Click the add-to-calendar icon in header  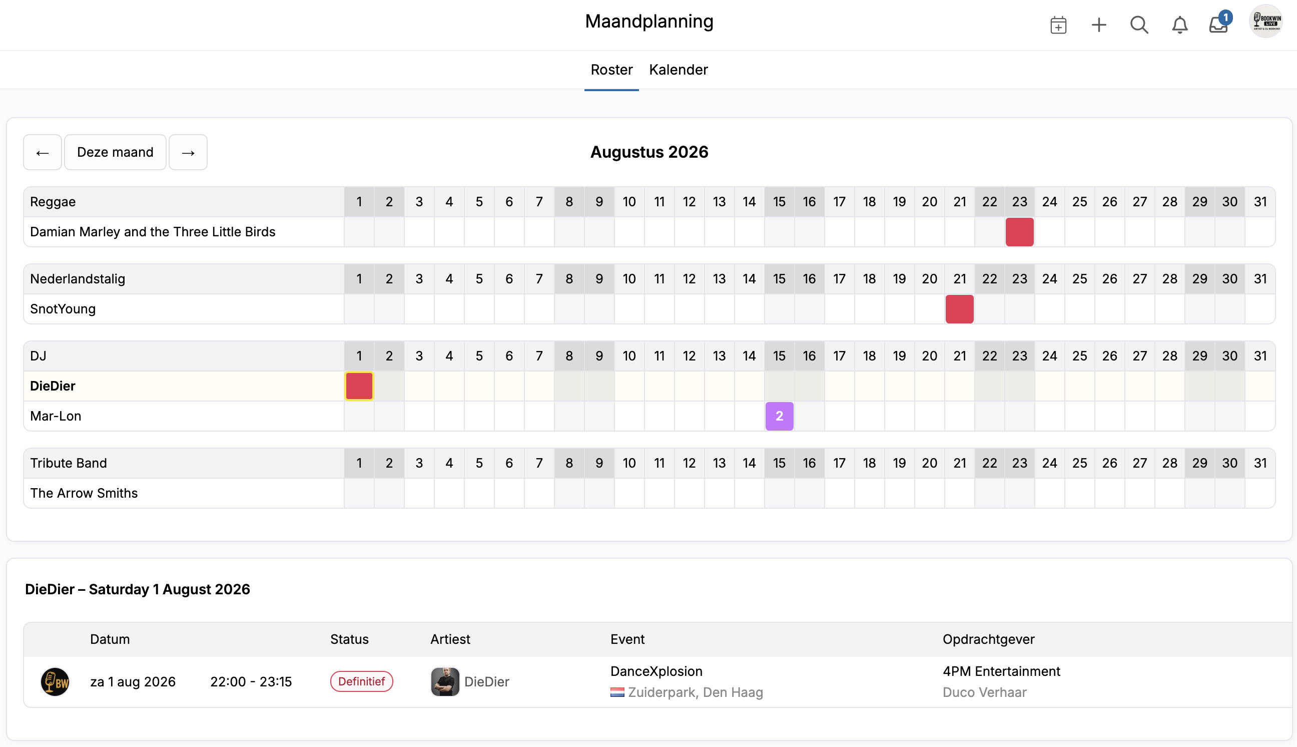click(x=1058, y=25)
